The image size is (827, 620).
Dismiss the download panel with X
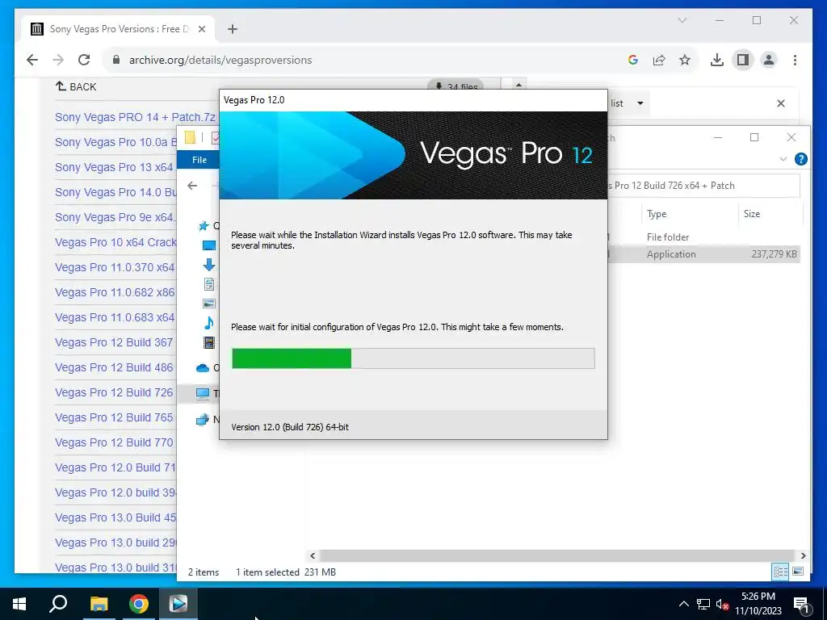point(781,103)
